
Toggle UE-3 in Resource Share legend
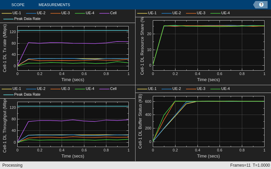click(196, 13)
